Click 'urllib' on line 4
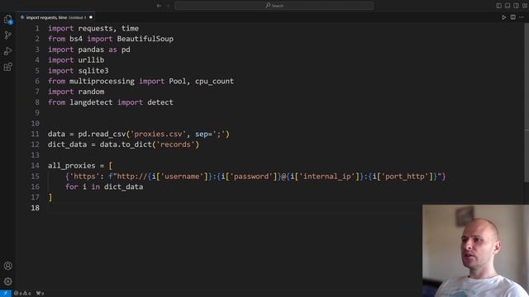Screen dimensions: 529x297 click(x=91, y=60)
